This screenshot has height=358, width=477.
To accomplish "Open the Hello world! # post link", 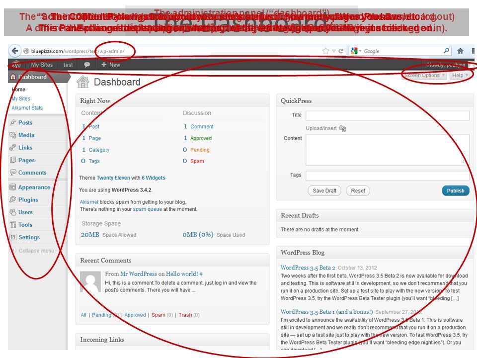I will click(184, 273).
